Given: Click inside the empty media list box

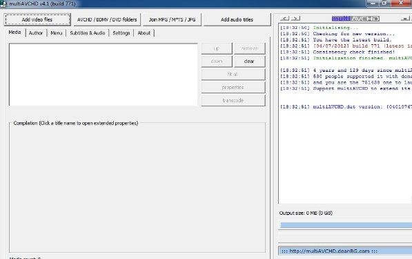Looking at the screenshot, I should 104,75.
